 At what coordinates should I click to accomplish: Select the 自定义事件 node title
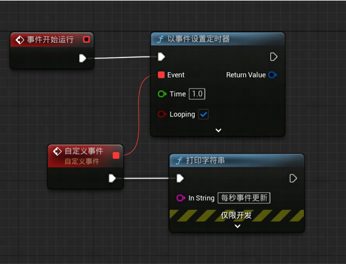click(84, 151)
